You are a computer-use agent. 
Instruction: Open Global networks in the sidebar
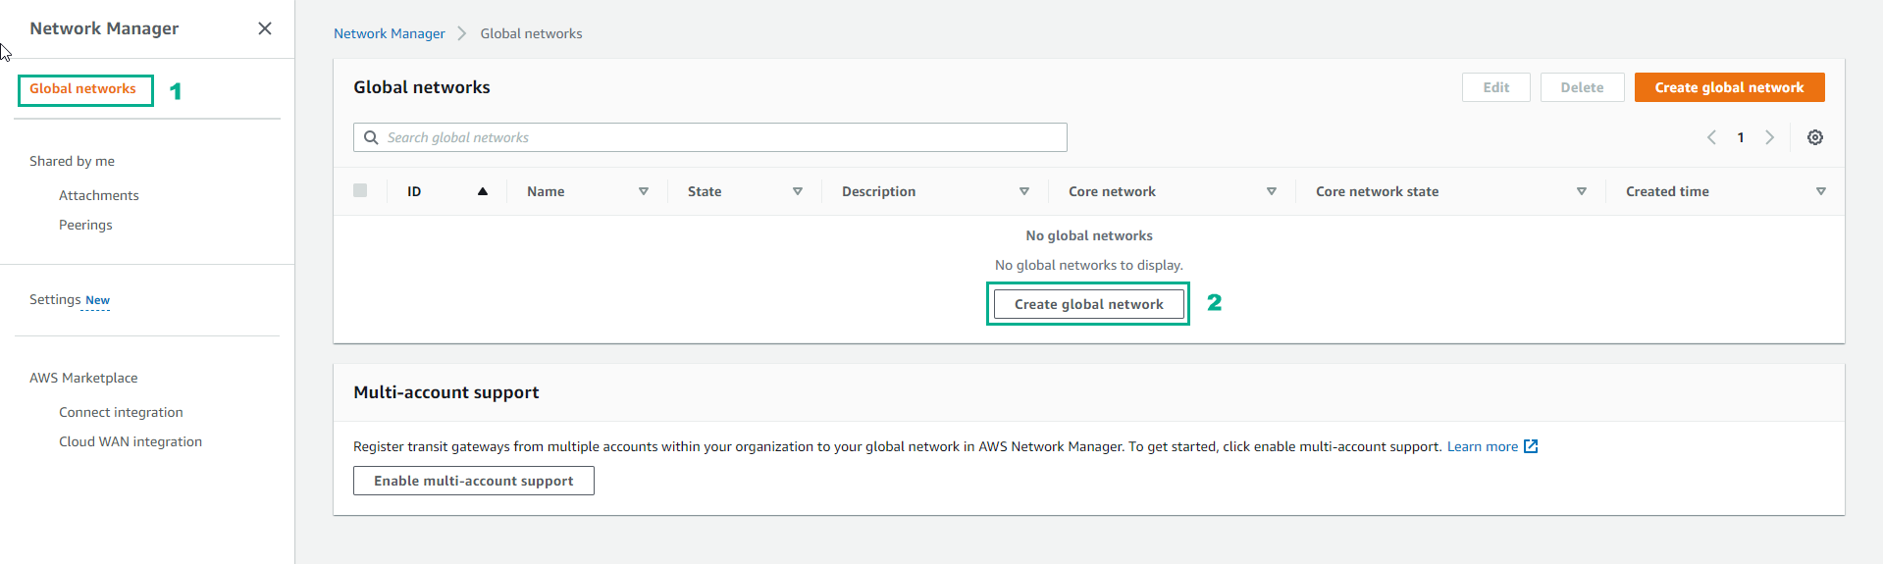[x=82, y=89]
